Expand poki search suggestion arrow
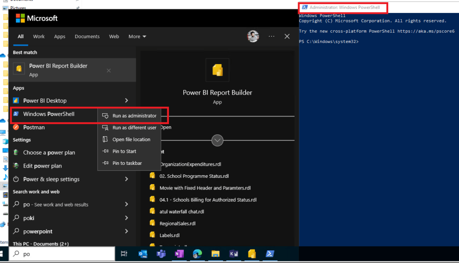The height and width of the screenshot is (263, 459). click(x=126, y=218)
